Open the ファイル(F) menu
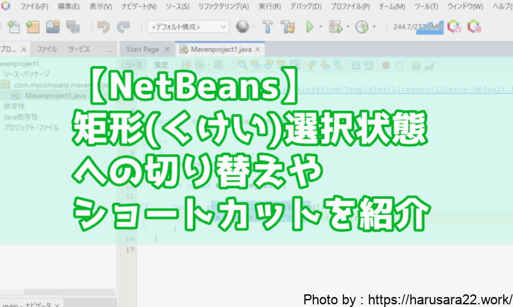513x307 pixels. [34, 7]
